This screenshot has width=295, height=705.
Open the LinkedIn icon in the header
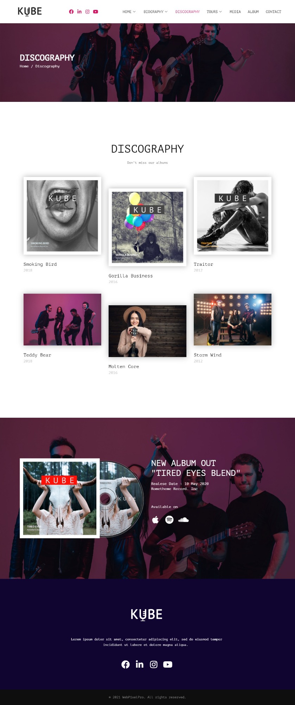79,12
